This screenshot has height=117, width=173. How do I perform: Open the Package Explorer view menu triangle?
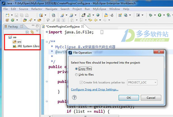37,31
